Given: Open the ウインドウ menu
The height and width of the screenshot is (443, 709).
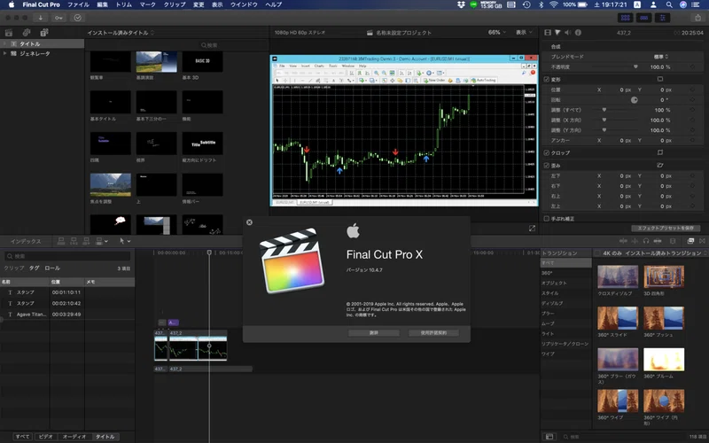Looking at the screenshot, I should click(x=244, y=4).
